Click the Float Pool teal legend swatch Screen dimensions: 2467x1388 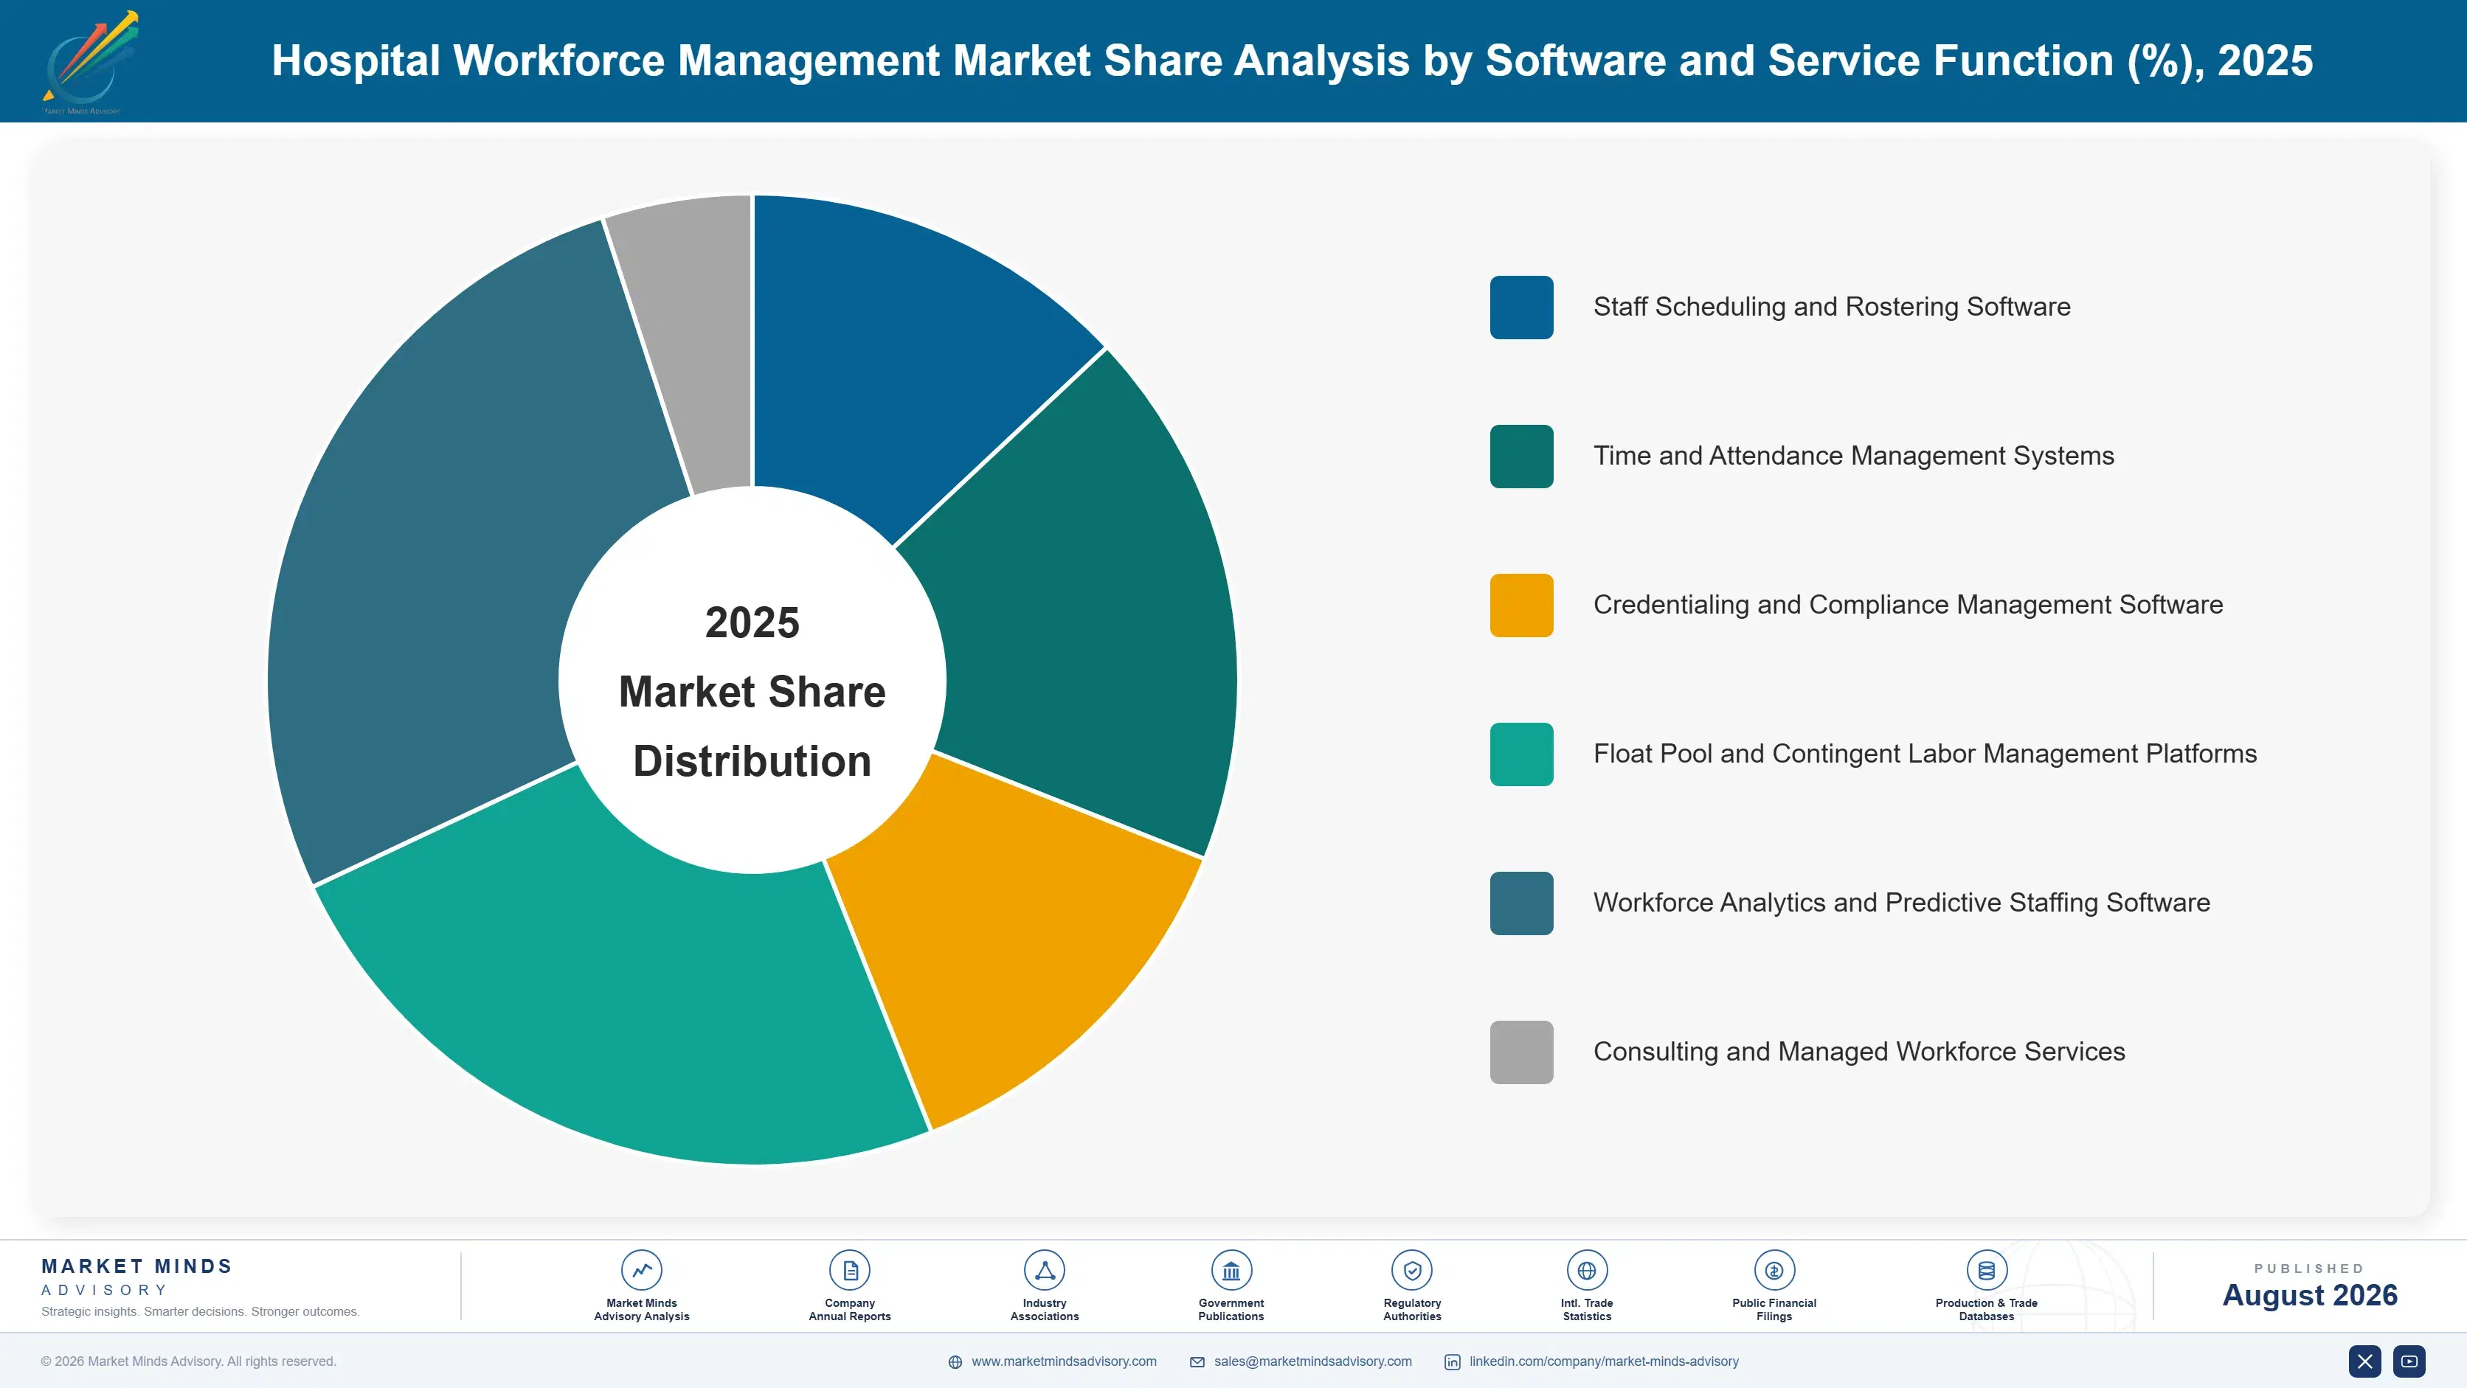pyautogui.click(x=1520, y=754)
